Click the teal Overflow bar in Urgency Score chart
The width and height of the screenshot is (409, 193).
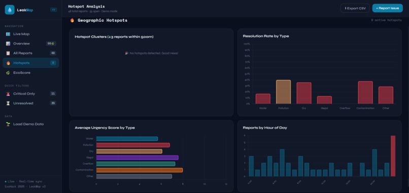point(135,164)
